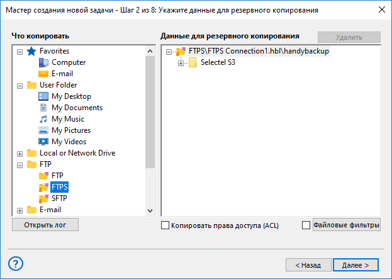This screenshot has width=392, height=279.
Task: Expand the Local or Network Drive node
Action: [x=20, y=153]
